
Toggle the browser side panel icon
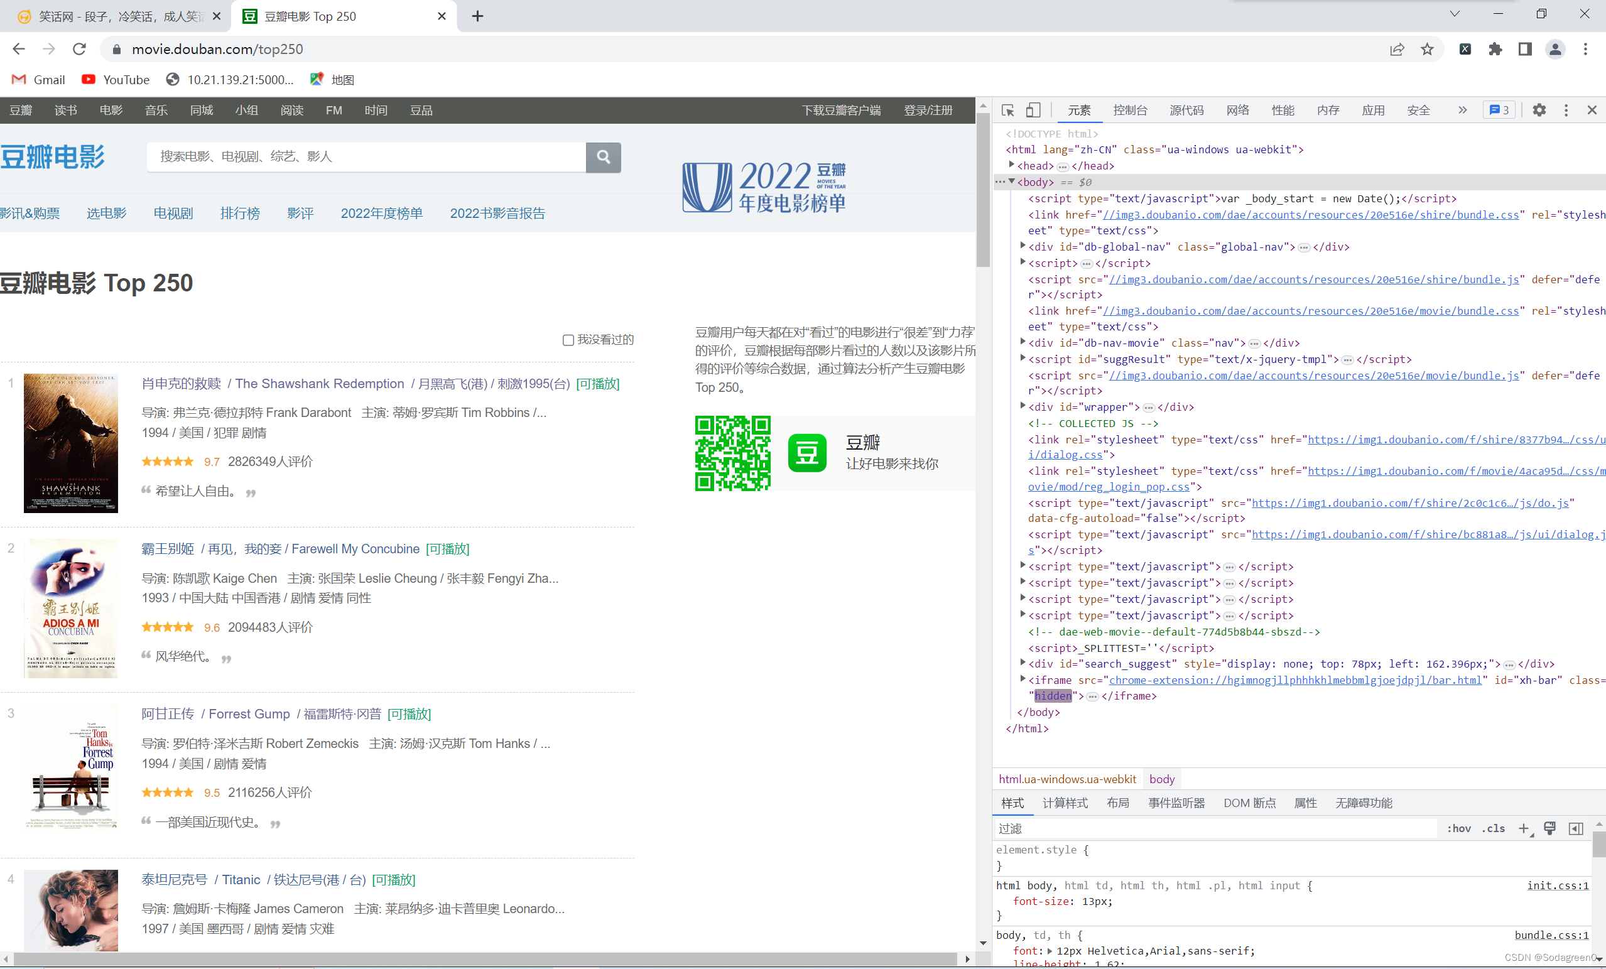[x=1525, y=49]
